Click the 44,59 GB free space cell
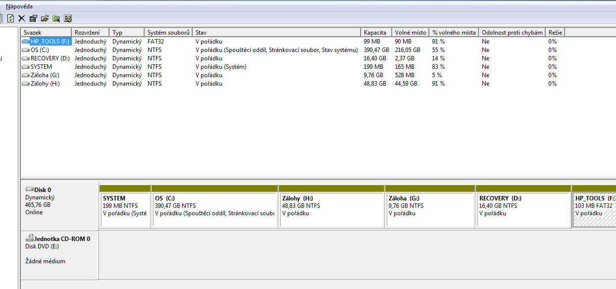The width and height of the screenshot is (616, 289). point(406,84)
